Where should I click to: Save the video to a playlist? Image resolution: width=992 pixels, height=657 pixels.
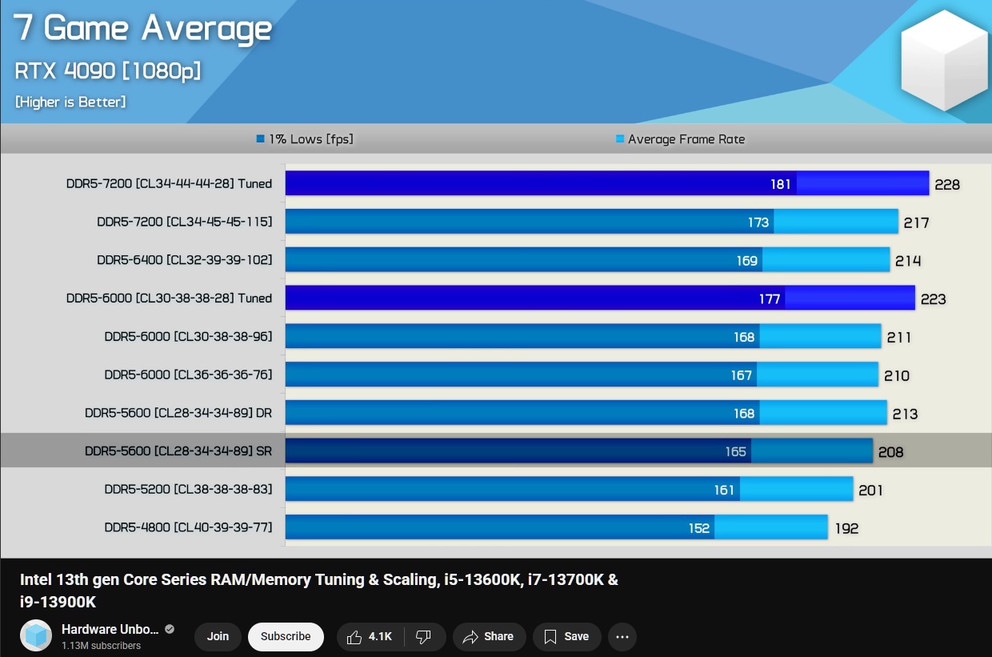click(566, 637)
